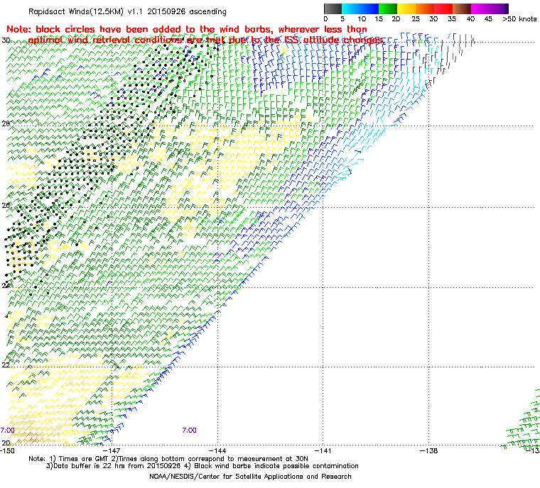
Task: Click the red line 'optimal wind retrieval conditions'
Action: point(205,40)
